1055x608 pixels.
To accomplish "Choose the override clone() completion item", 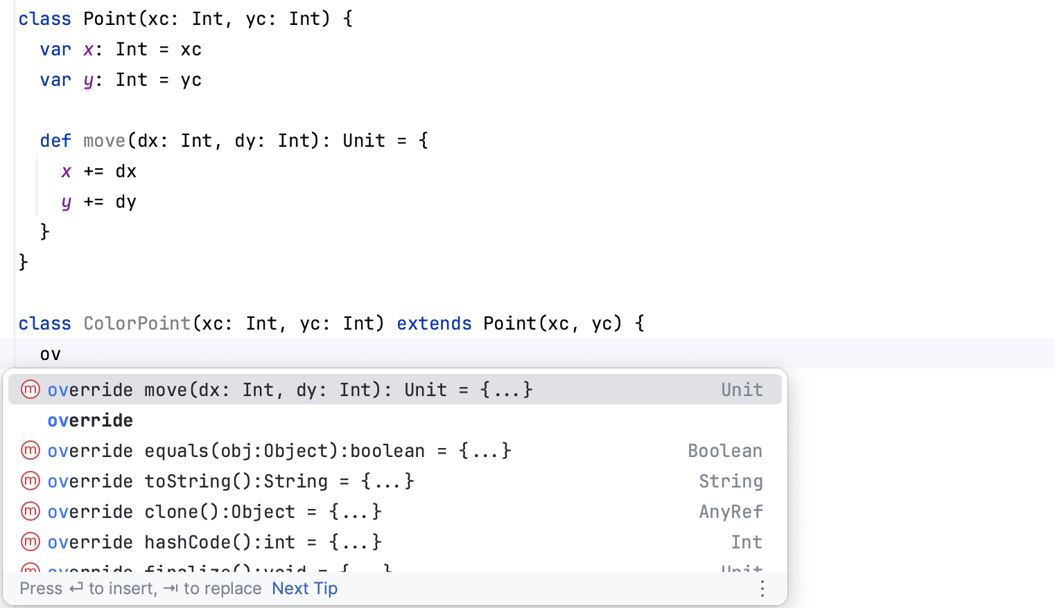I will point(214,512).
